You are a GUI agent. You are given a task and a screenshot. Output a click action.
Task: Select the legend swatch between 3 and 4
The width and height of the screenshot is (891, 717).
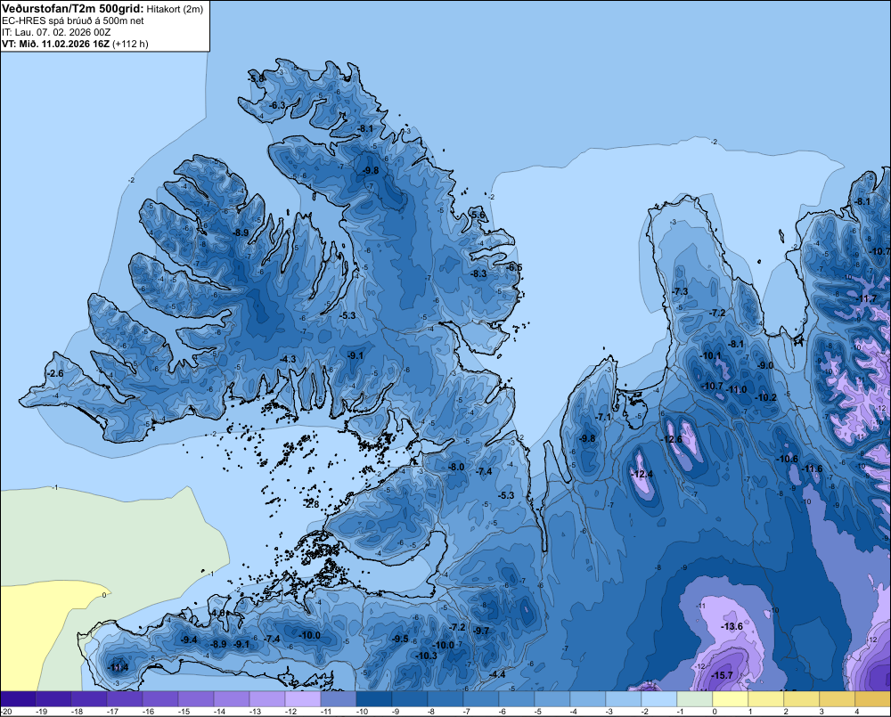click(837, 699)
